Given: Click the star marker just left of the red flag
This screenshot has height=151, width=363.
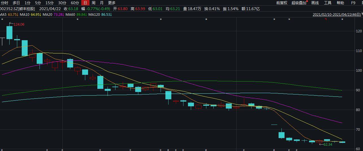Looking at the screenshot, I should (289, 19).
